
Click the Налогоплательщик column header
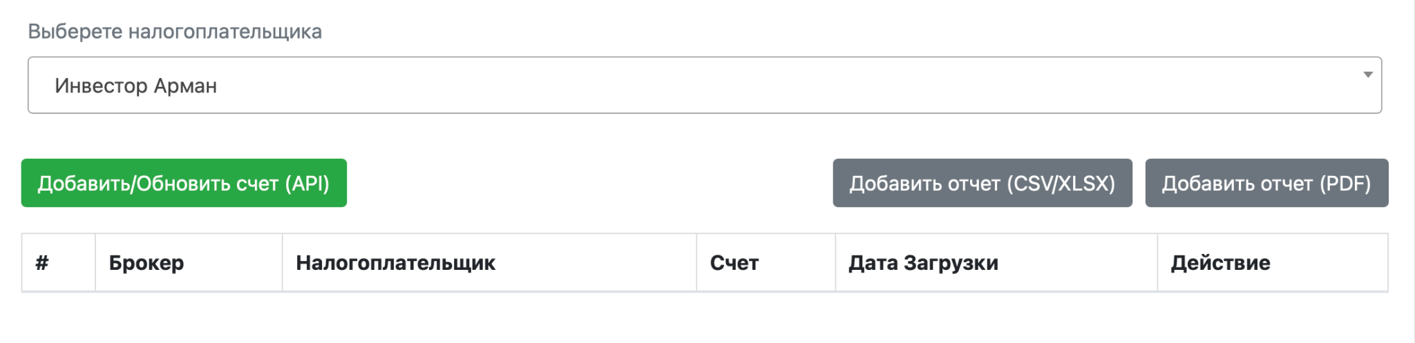tap(395, 263)
